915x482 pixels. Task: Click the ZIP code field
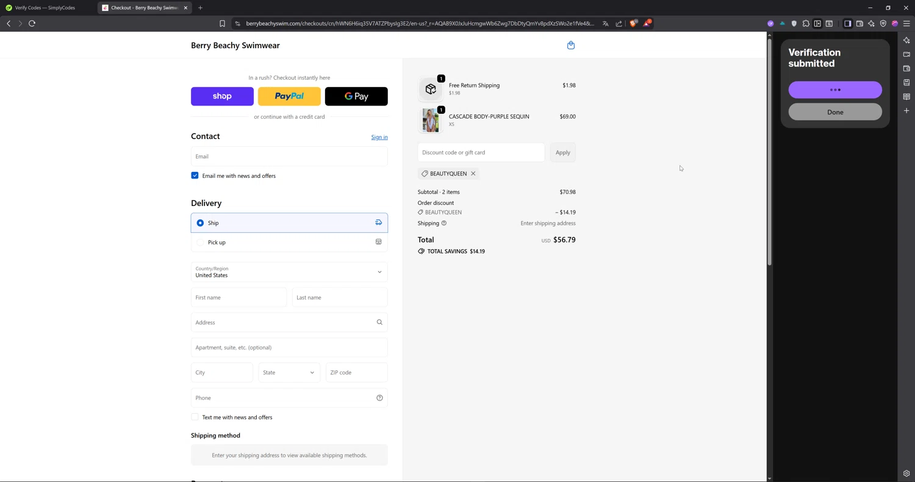pyautogui.click(x=357, y=372)
